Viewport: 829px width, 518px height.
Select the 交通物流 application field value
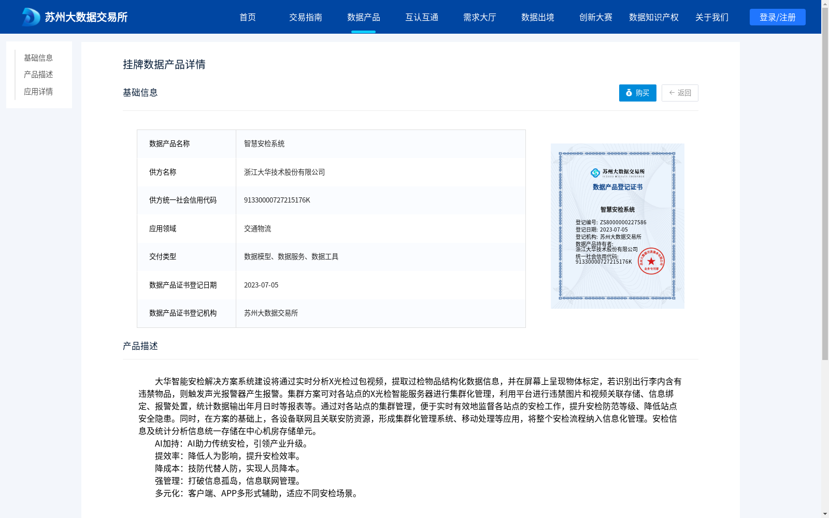tap(258, 228)
